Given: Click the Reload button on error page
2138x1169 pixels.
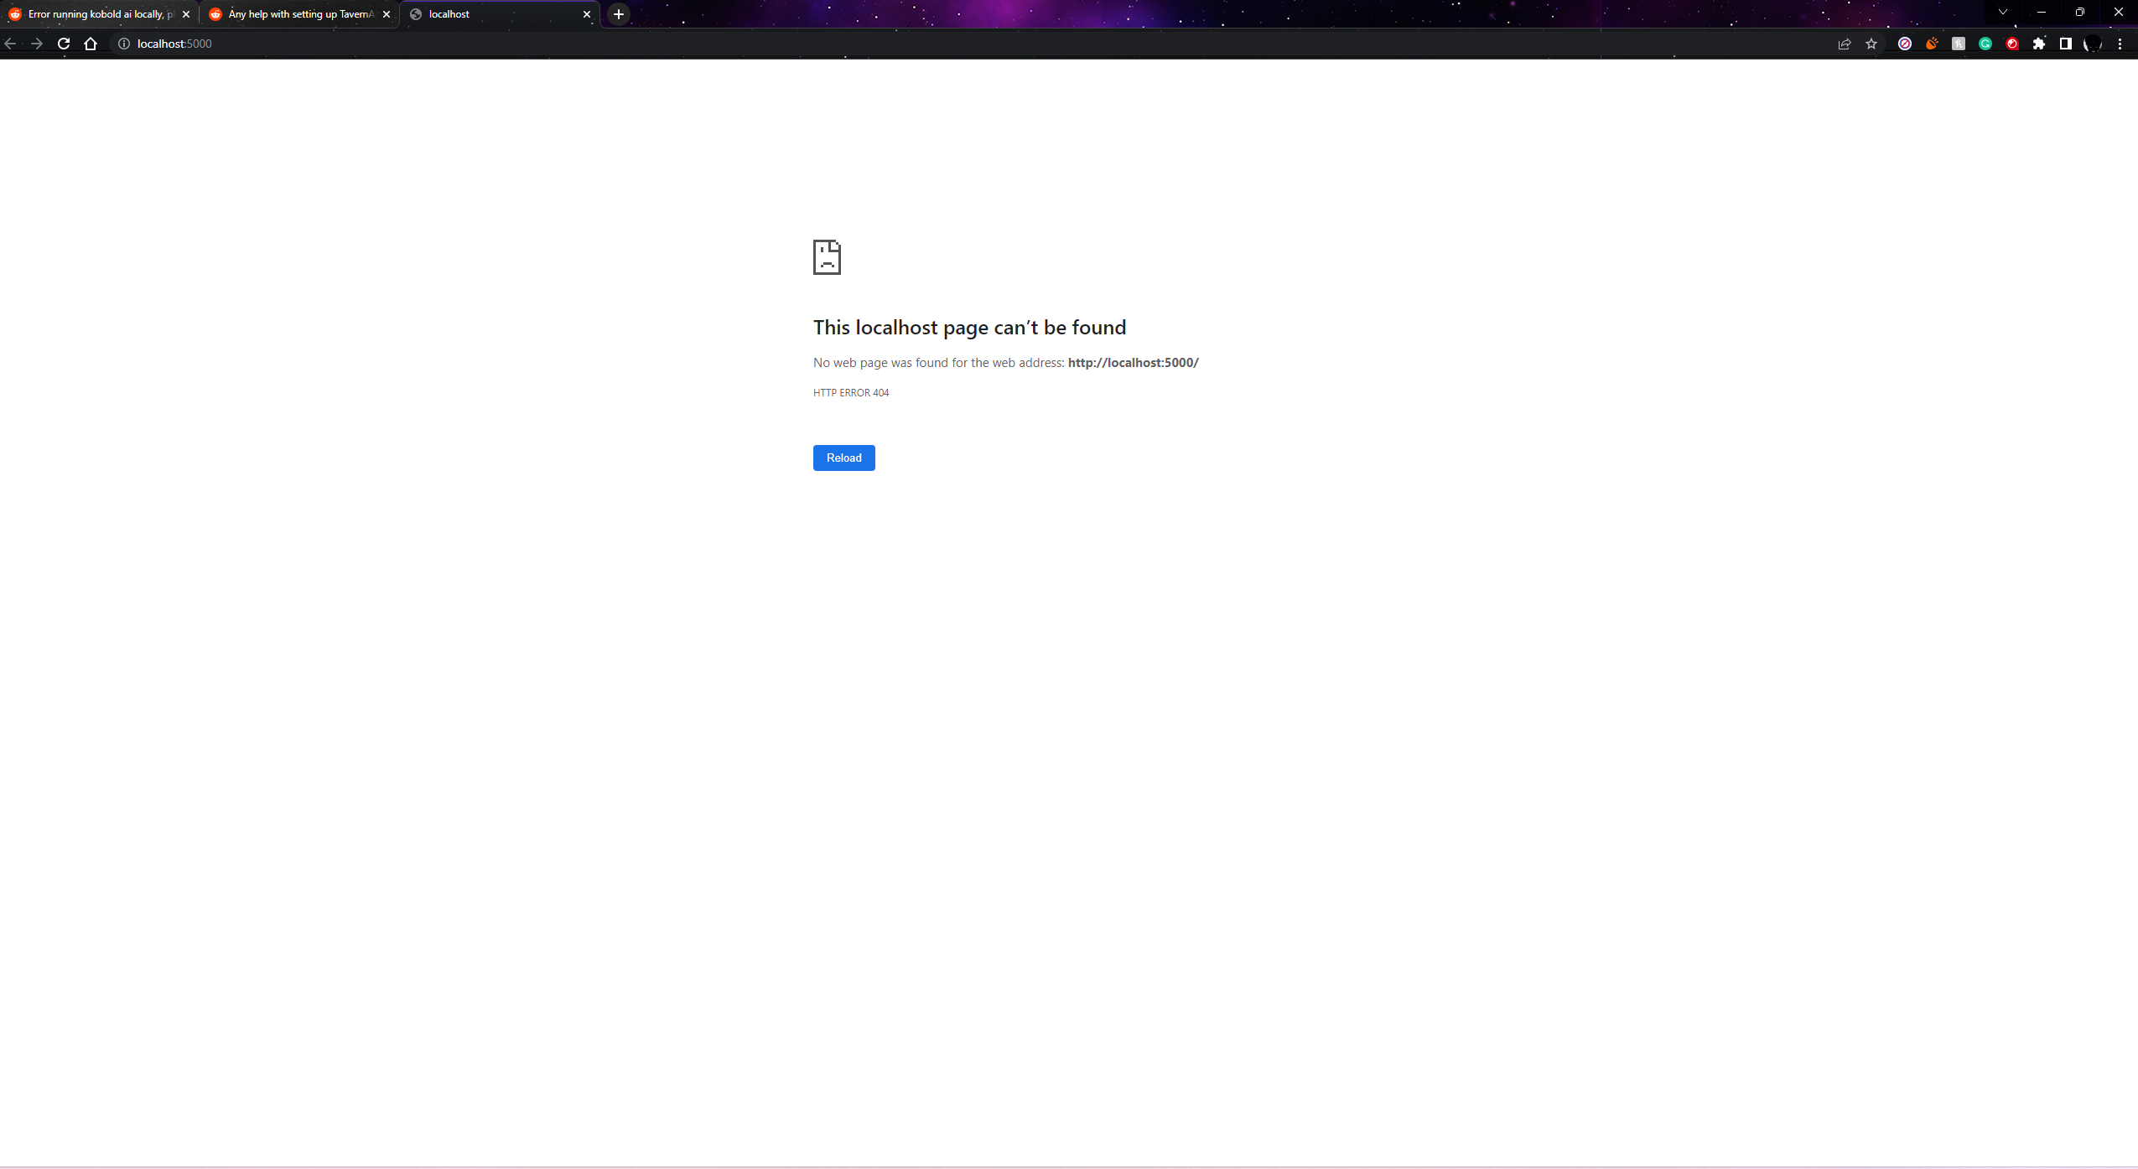Looking at the screenshot, I should 843,458.
